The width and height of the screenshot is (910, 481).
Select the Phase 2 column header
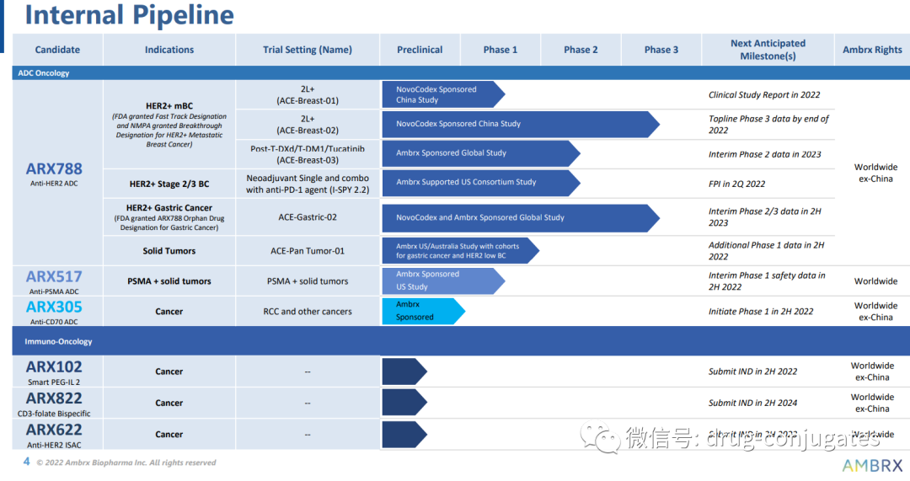click(x=581, y=50)
